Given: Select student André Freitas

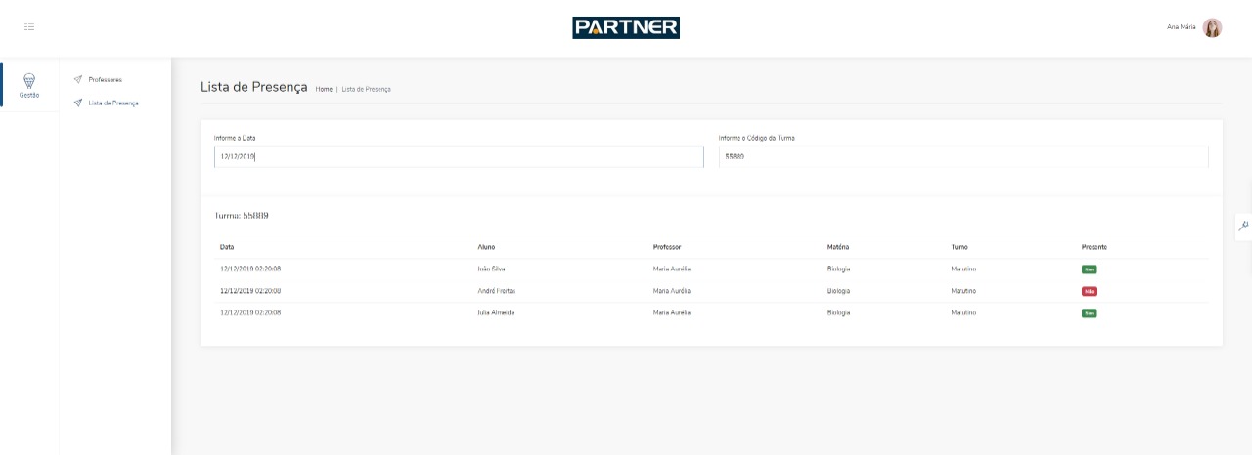Looking at the screenshot, I should (497, 291).
